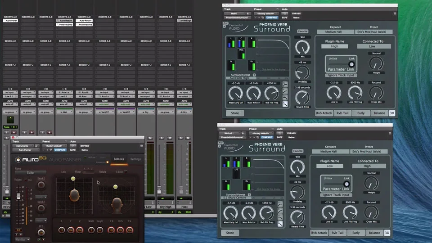Click the Width knob in Auro-Panner
The height and width of the screenshot is (243, 432).
(x=91, y=230)
